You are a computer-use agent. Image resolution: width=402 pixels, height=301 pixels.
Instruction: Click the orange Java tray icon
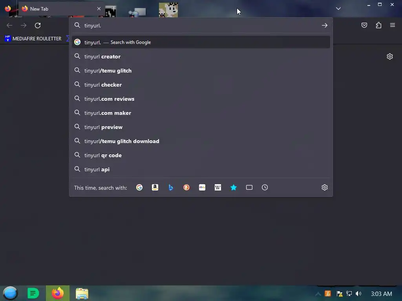tap(328, 294)
